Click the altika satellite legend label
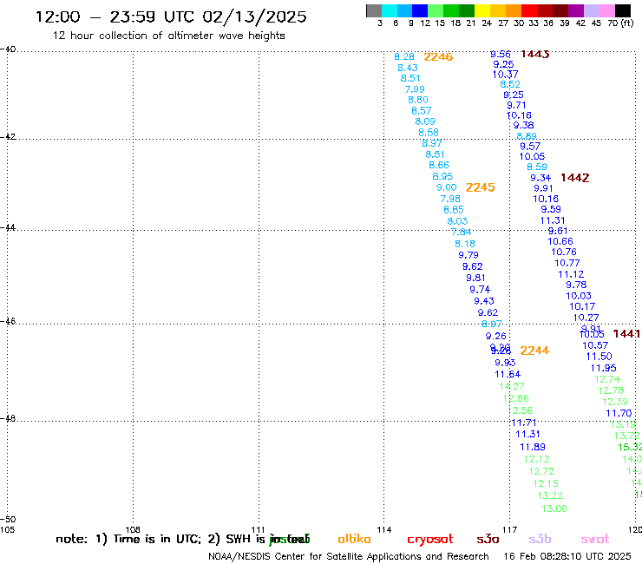 pyautogui.click(x=354, y=539)
